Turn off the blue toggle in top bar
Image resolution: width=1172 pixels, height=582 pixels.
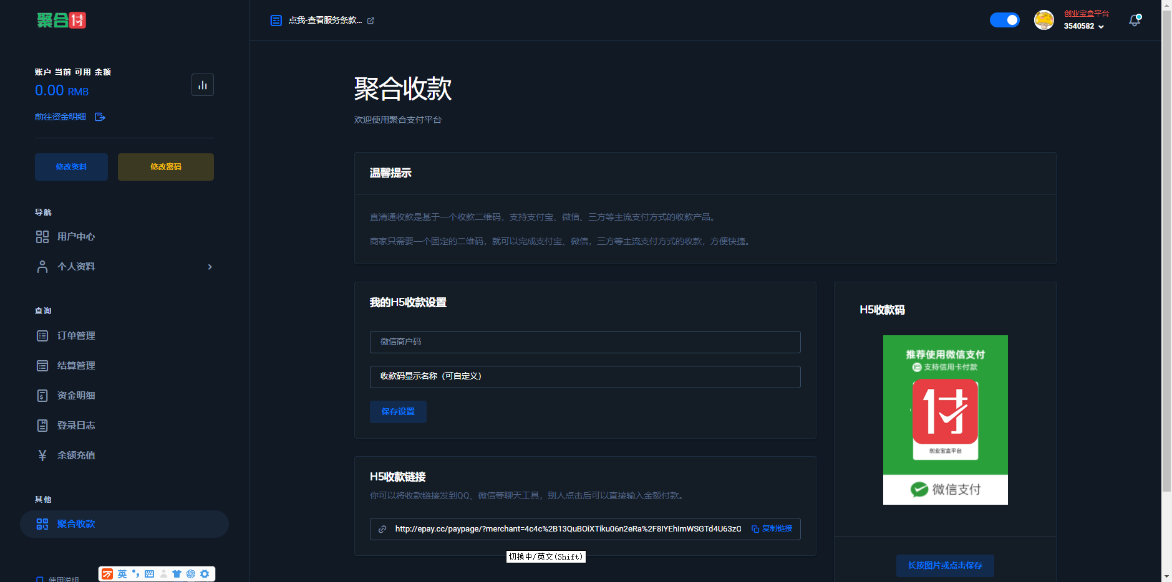[x=1004, y=20]
